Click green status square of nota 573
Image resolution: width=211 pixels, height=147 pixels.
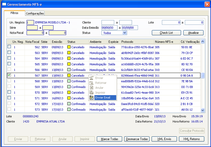pyautogui.click(x=69, y=110)
